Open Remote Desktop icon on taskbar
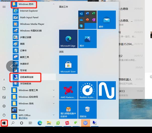The width and height of the screenshot is (152, 133). 94,123
